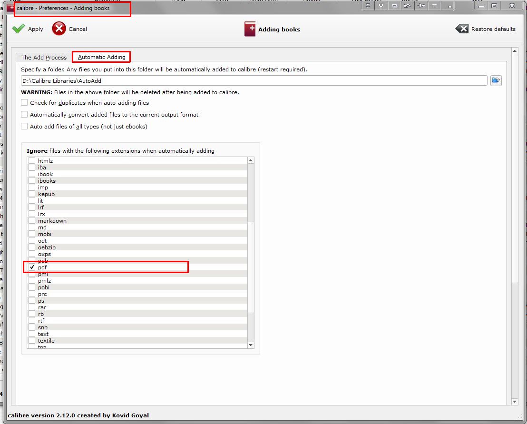Select the 'ibooks' row text
This screenshot has height=424, width=527.
(x=47, y=180)
